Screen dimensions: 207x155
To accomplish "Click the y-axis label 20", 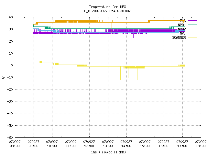I will (11, 41).
